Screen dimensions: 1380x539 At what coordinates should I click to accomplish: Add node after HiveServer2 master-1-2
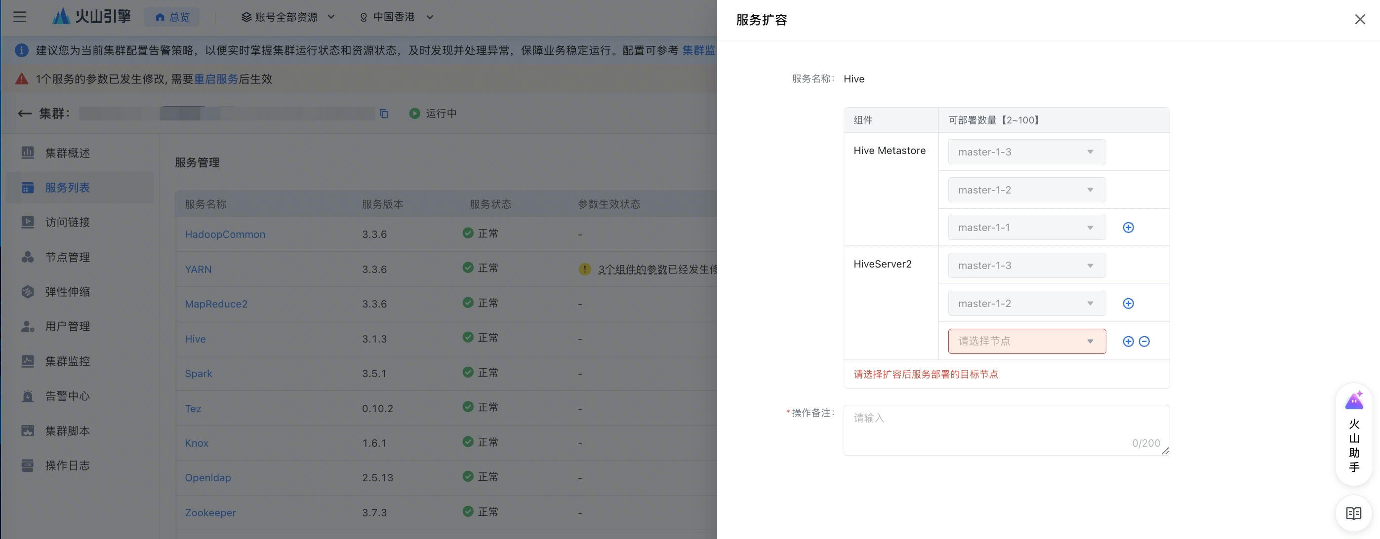click(1128, 304)
